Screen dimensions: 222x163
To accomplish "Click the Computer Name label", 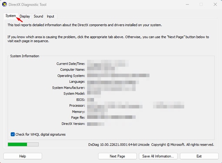I will click(72, 70).
